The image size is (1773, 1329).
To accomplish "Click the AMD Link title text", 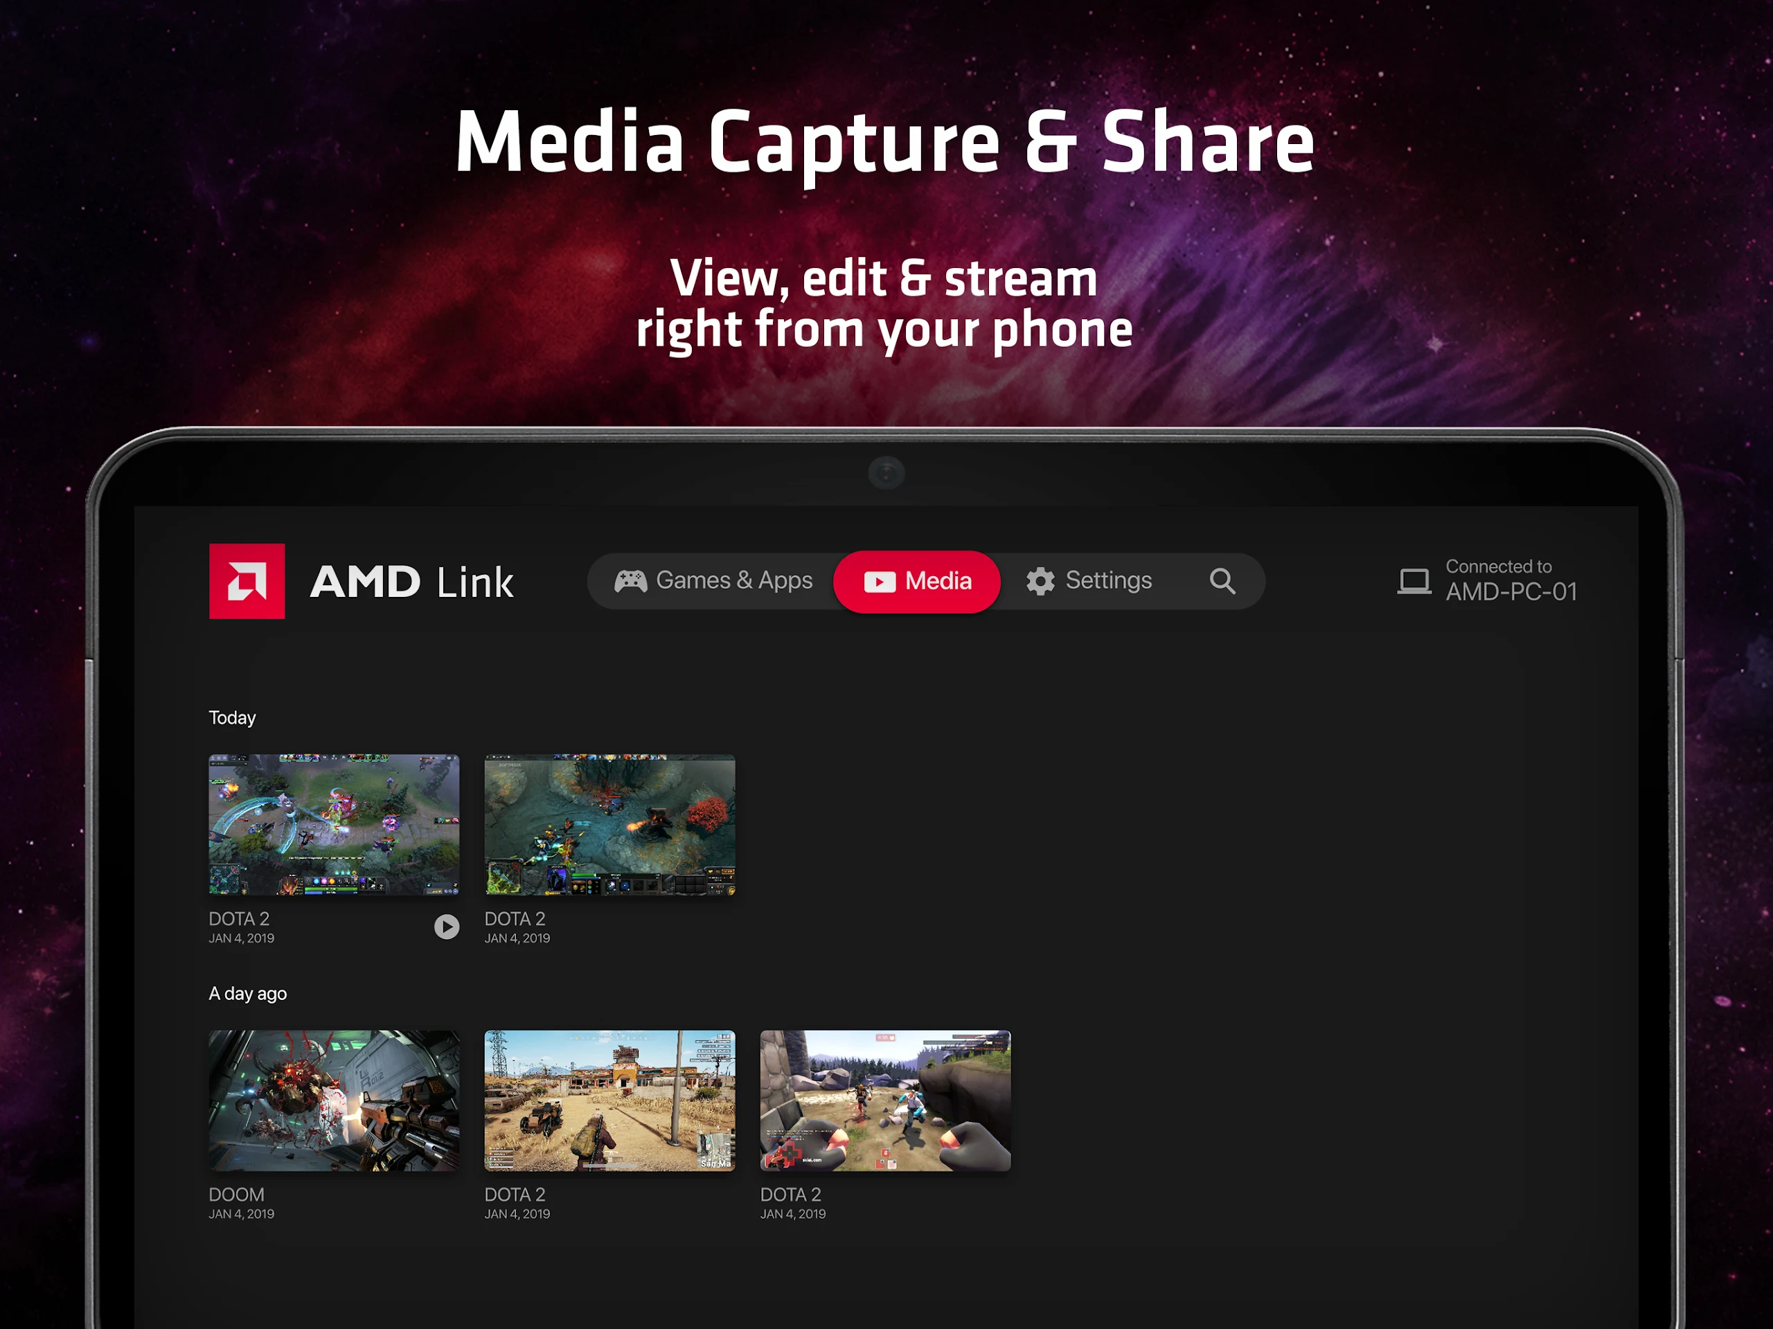I will click(411, 582).
